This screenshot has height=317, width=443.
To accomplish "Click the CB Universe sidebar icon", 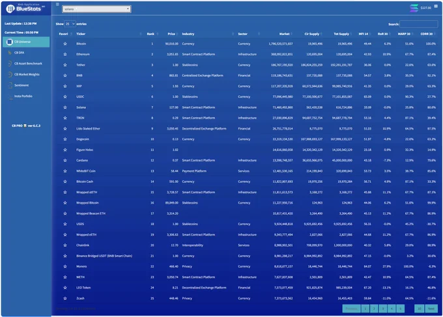I will tap(9, 42).
